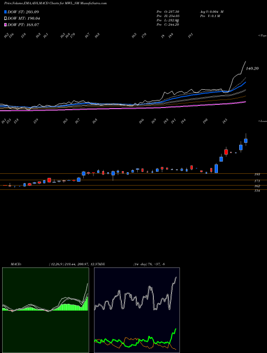Select the 'DOW PT: 168.07' label
The image size is (267, 353).
click(x=23, y=25)
